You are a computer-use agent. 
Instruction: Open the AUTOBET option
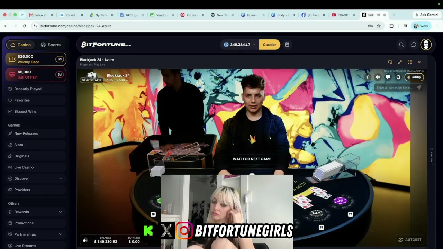tap(410, 240)
